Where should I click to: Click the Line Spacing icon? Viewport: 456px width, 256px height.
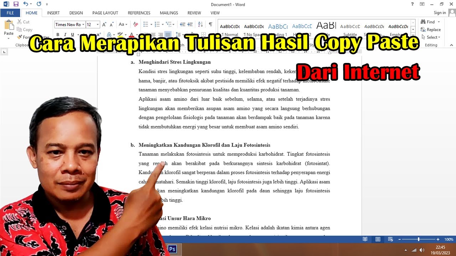click(x=178, y=35)
